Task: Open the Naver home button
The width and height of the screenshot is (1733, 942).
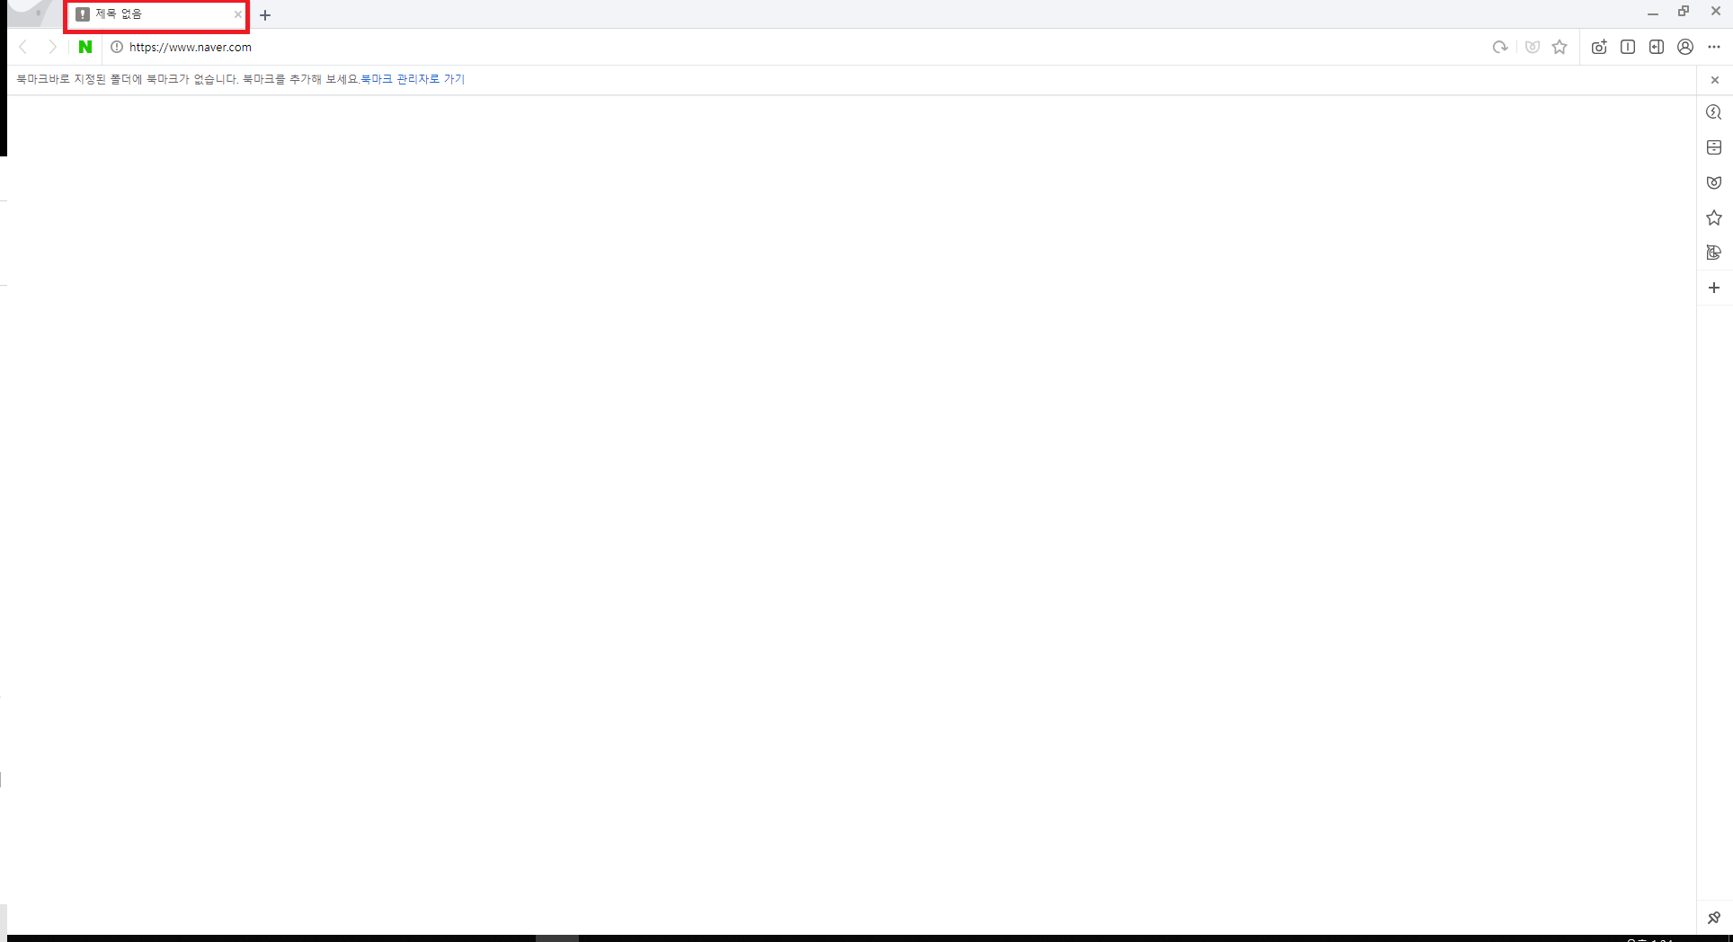Action: pos(85,47)
